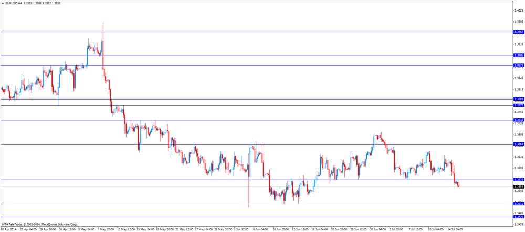Click the 15 May 04:00 time label
The height and width of the screenshot is (232, 525).
(x=144, y=230)
